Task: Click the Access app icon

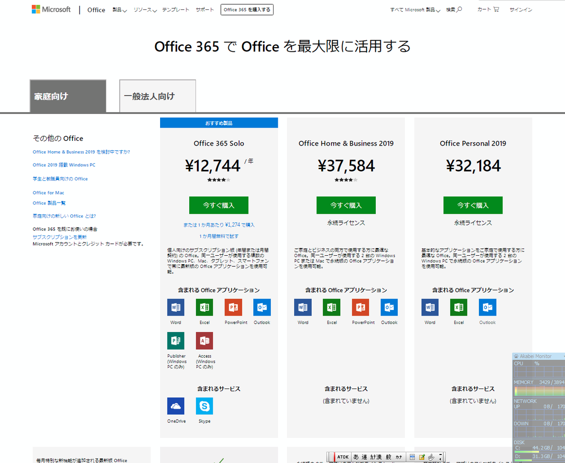Action: 204,341
